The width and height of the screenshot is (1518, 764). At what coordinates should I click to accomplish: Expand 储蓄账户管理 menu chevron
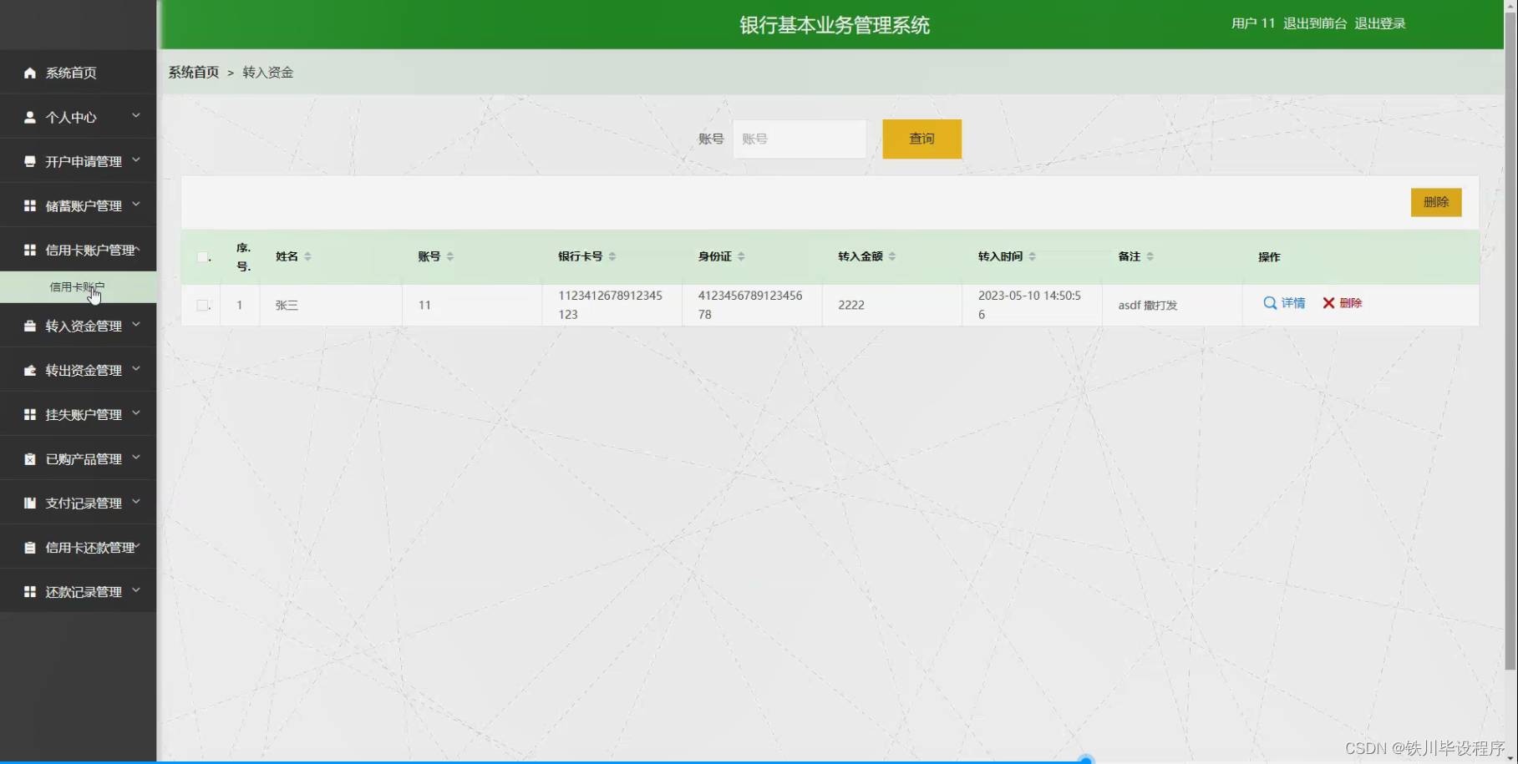click(136, 204)
